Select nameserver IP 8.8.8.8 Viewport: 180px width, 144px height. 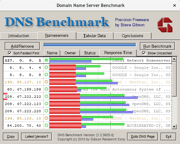click(25, 75)
